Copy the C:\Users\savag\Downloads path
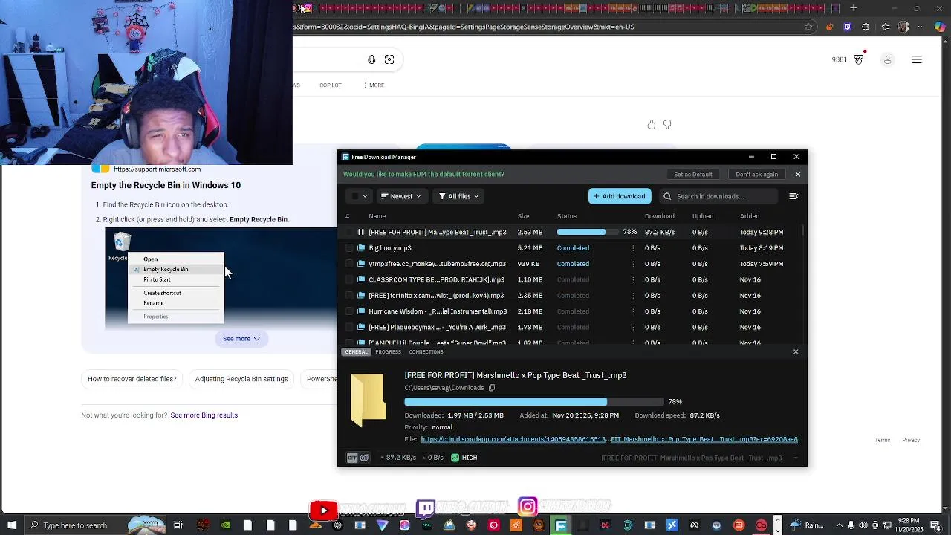Screen dimensions: 951x535 click(x=492, y=388)
